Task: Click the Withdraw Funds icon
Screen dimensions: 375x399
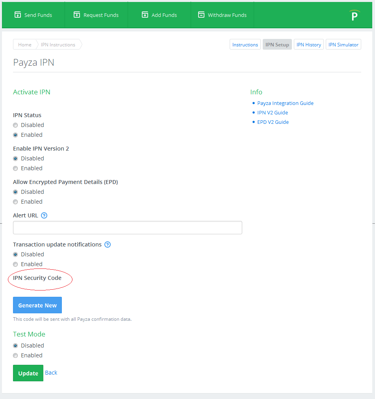Action: (201, 15)
